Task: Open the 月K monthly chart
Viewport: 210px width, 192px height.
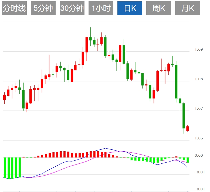Action: 188,8
